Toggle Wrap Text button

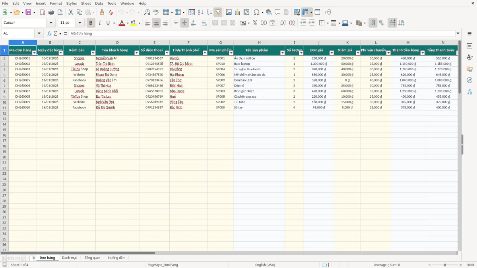pos(204,23)
